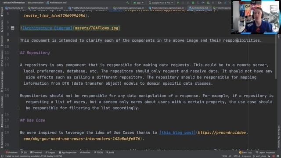The height and width of the screenshot is (158, 281).
Task: Open the app run configuration dropdown
Action: pos(138,3)
